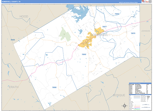153x111 pixels.
Task: Click the JOHNSON county label
Action: pyautogui.click(x=146, y=31)
